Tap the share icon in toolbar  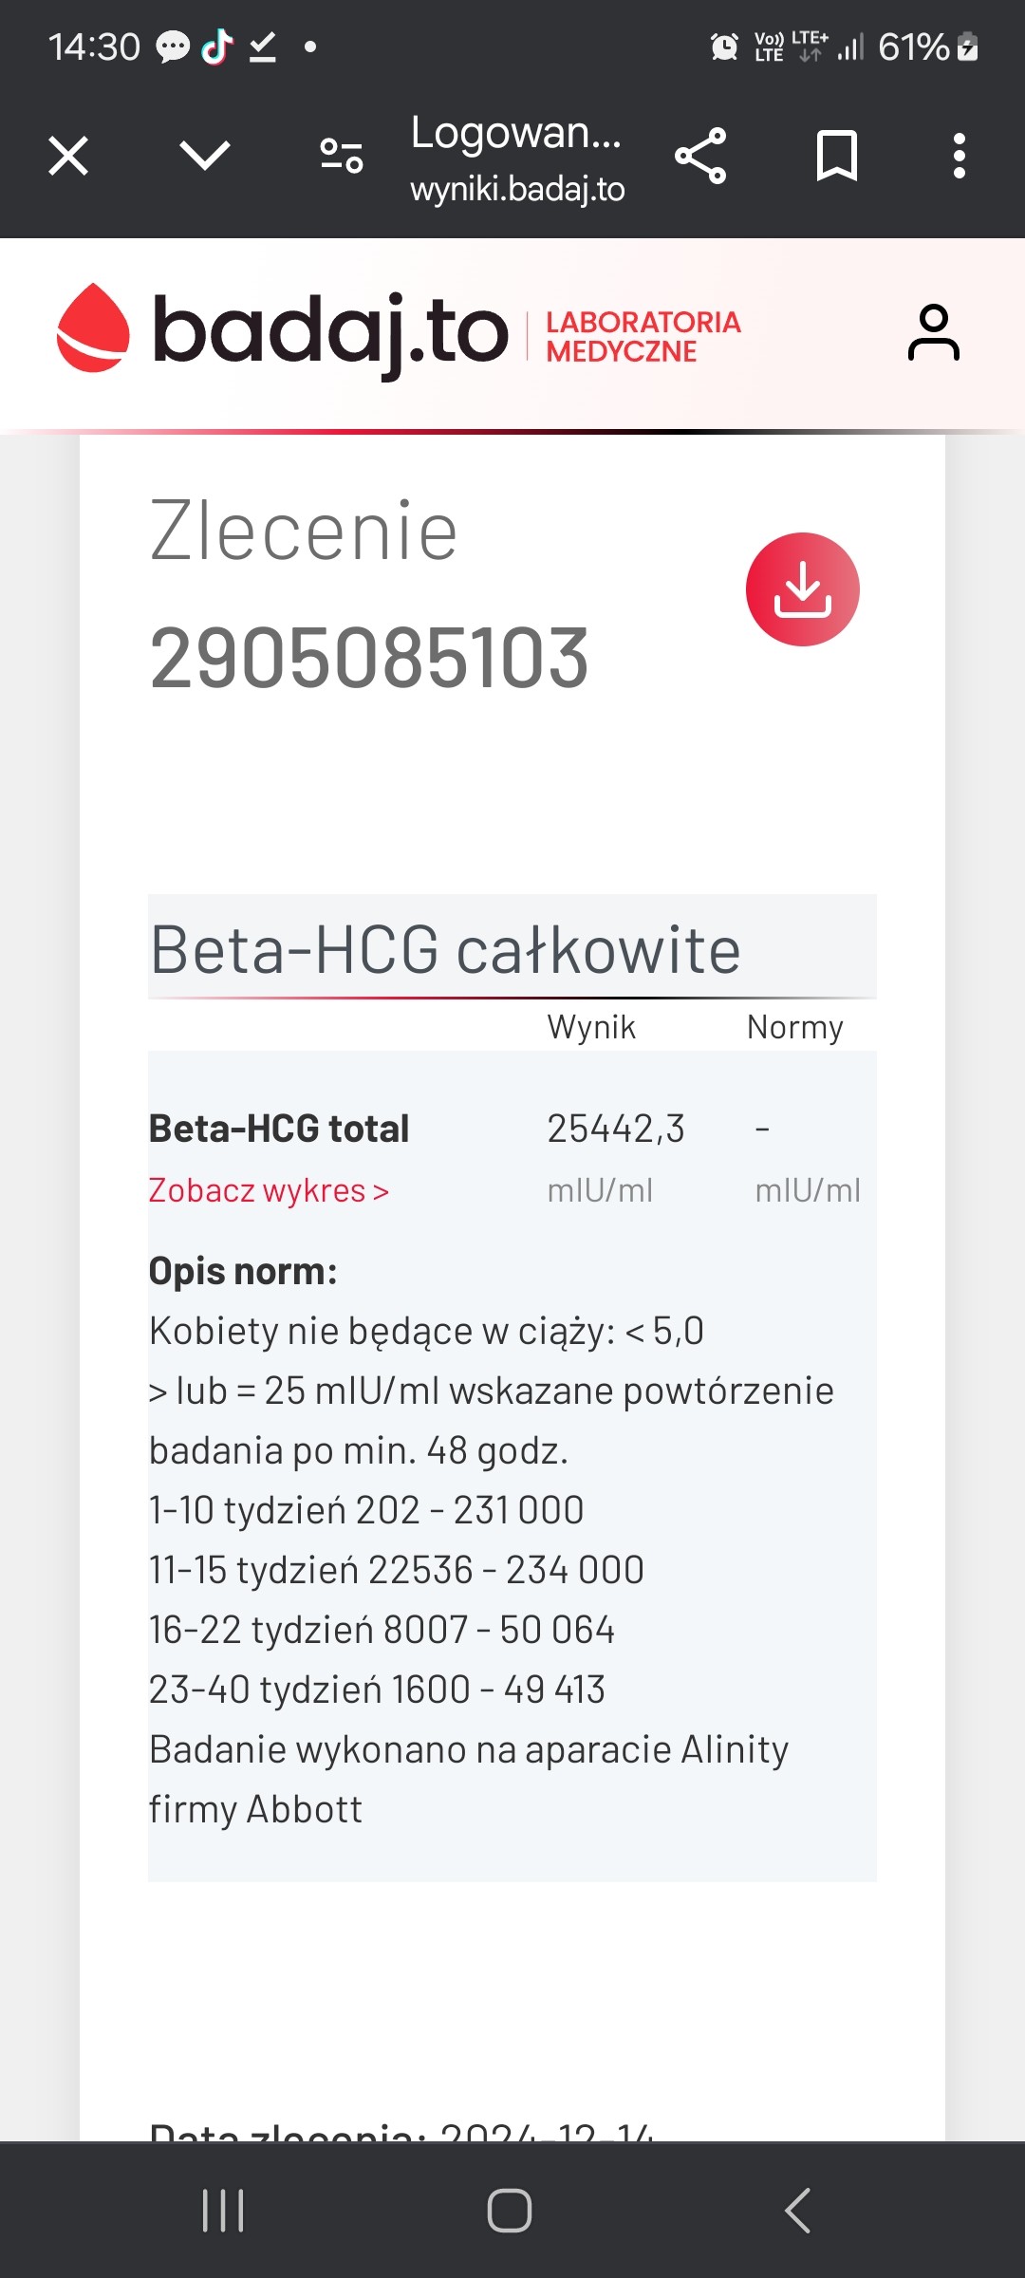click(x=700, y=156)
